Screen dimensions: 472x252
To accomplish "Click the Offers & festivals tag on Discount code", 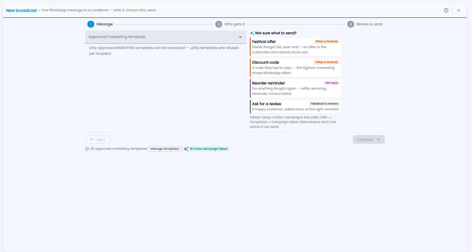I will pyautogui.click(x=326, y=62).
